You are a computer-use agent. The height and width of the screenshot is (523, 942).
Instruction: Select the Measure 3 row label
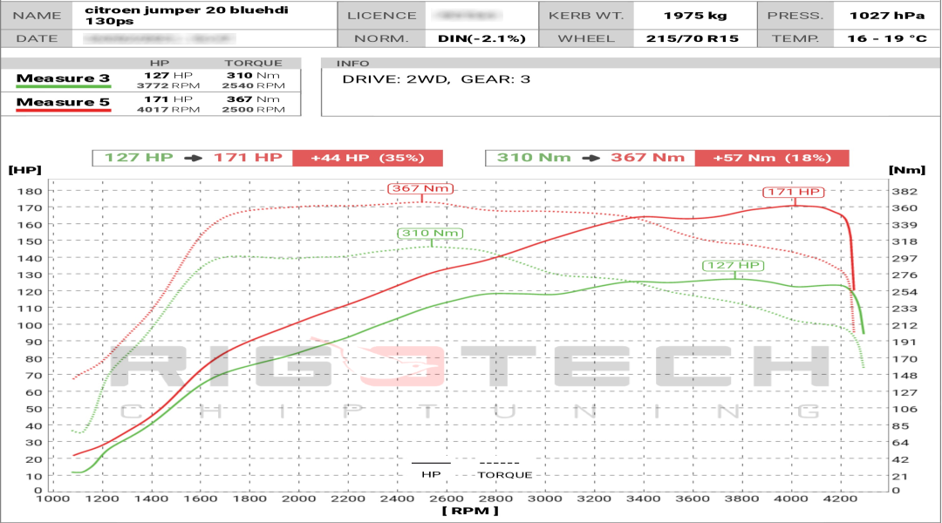(x=63, y=78)
